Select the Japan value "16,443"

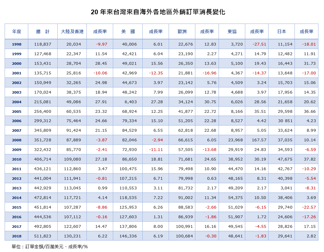coord(285,64)
